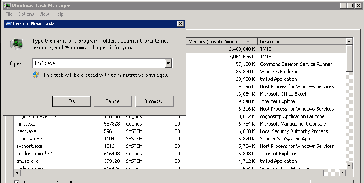Open the File menu
This screenshot has height=183, width=364.
coord(9,14)
